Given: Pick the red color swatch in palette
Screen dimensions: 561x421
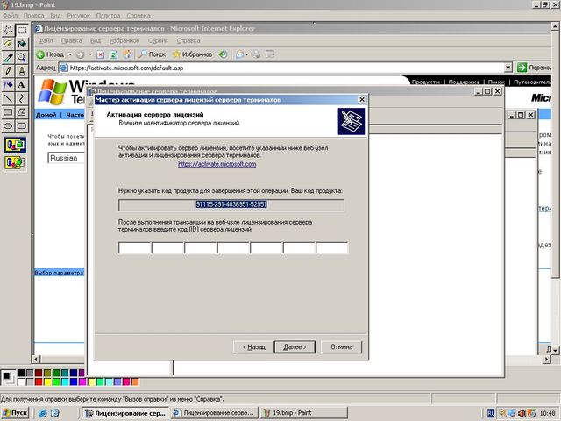Looking at the screenshot, I should 39,382.
